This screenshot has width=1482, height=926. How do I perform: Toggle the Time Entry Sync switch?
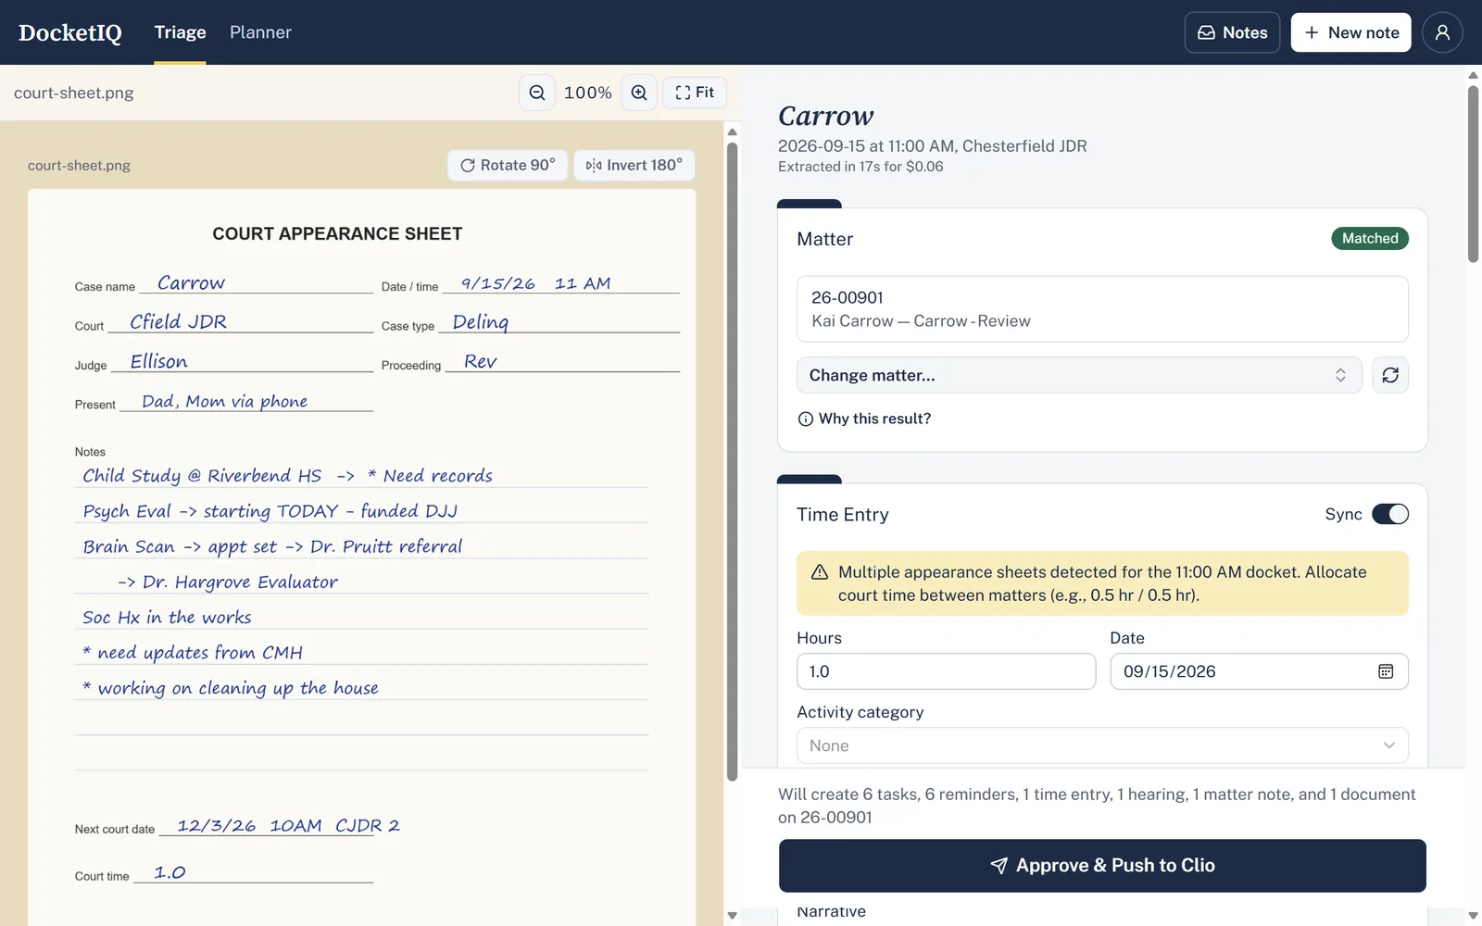tap(1389, 514)
